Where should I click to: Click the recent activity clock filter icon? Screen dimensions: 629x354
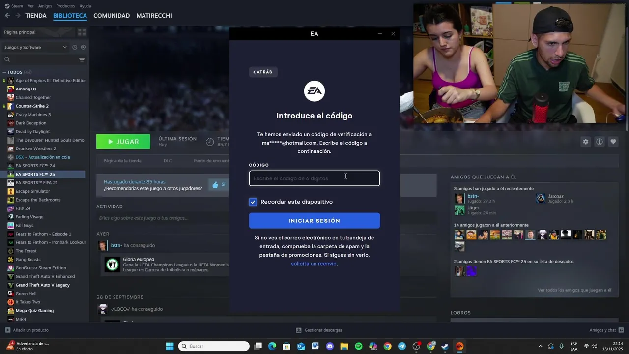75,47
